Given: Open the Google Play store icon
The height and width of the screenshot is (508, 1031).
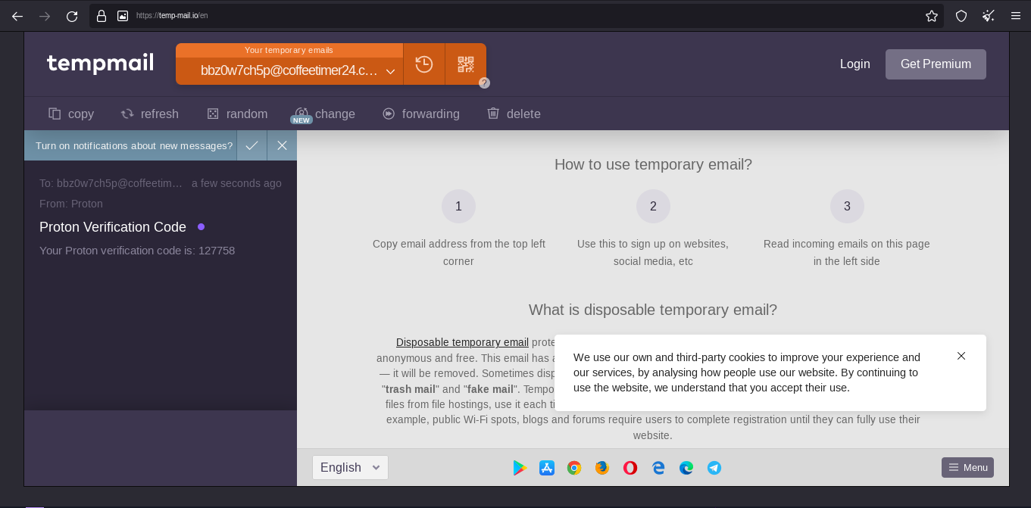Looking at the screenshot, I should 520,468.
